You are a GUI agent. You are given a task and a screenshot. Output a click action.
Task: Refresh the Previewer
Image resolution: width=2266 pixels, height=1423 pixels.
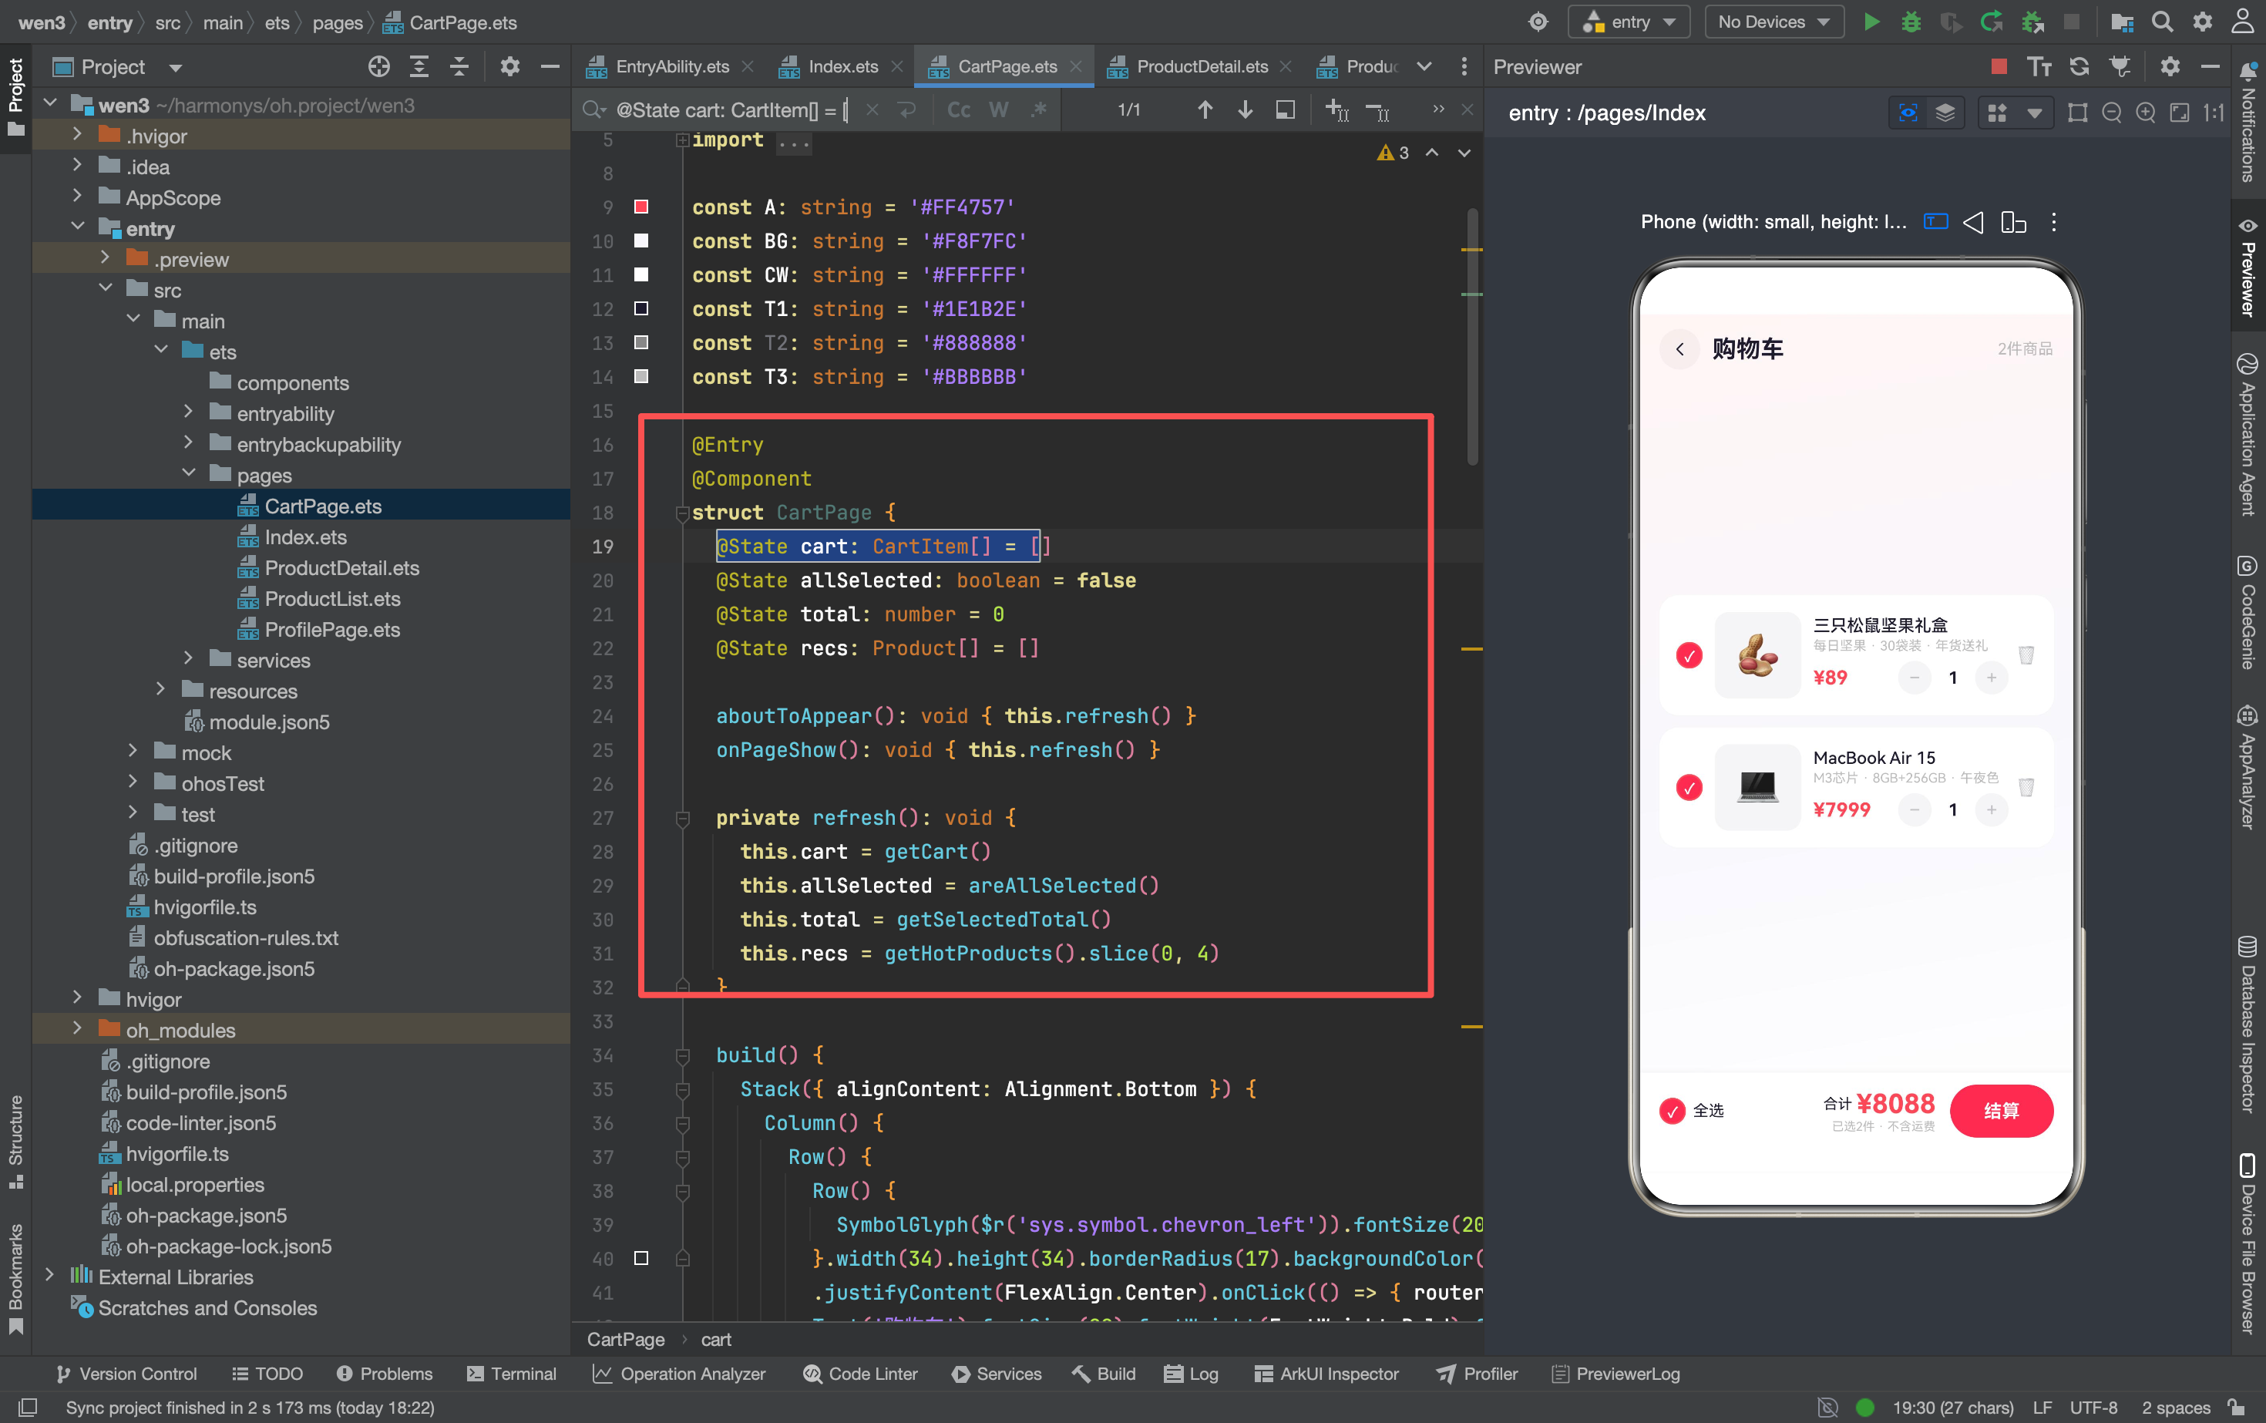coord(2079,66)
